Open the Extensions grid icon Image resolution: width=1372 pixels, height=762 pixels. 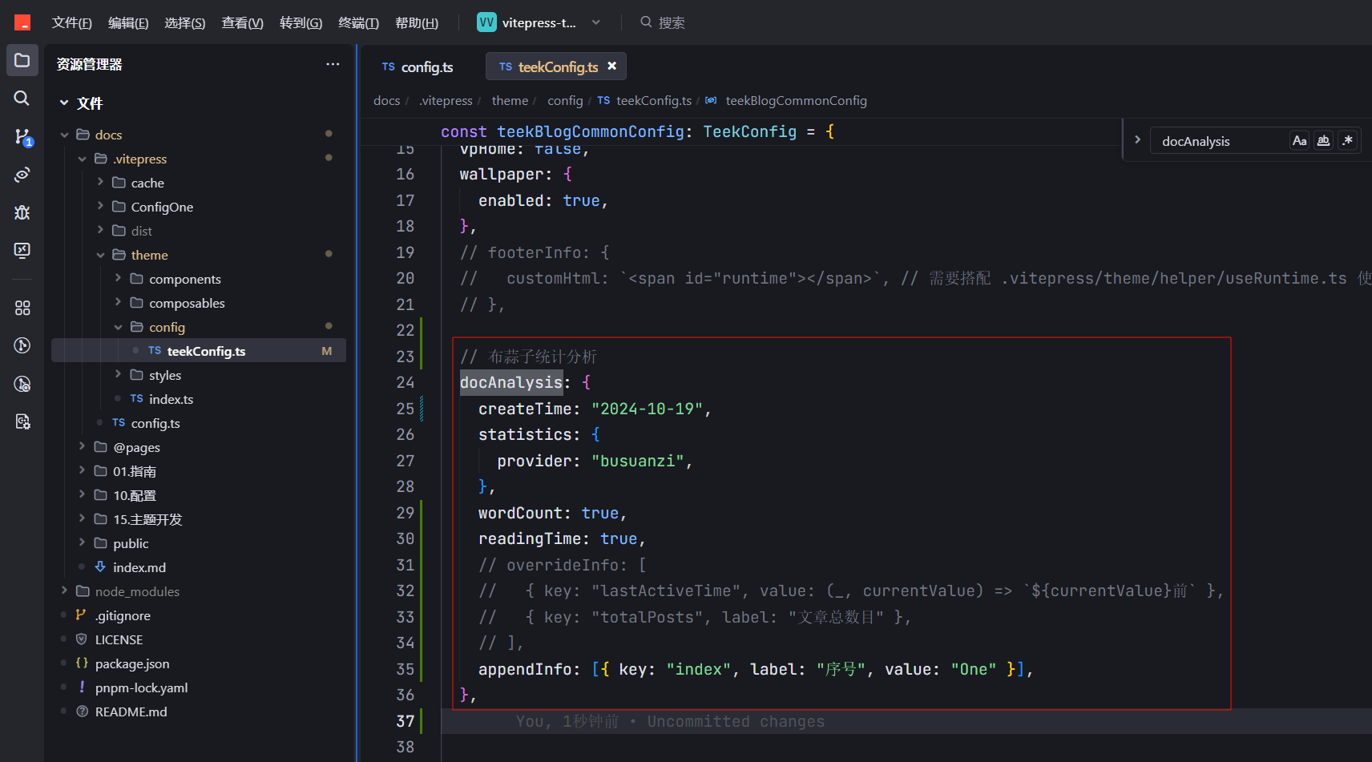pyautogui.click(x=22, y=308)
